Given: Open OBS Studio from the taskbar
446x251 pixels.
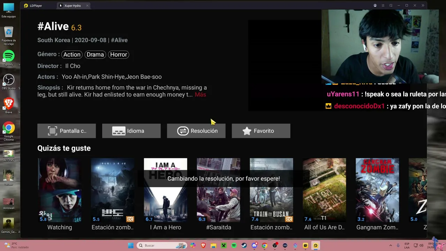Looking at the screenshot, I should [x=275, y=245].
